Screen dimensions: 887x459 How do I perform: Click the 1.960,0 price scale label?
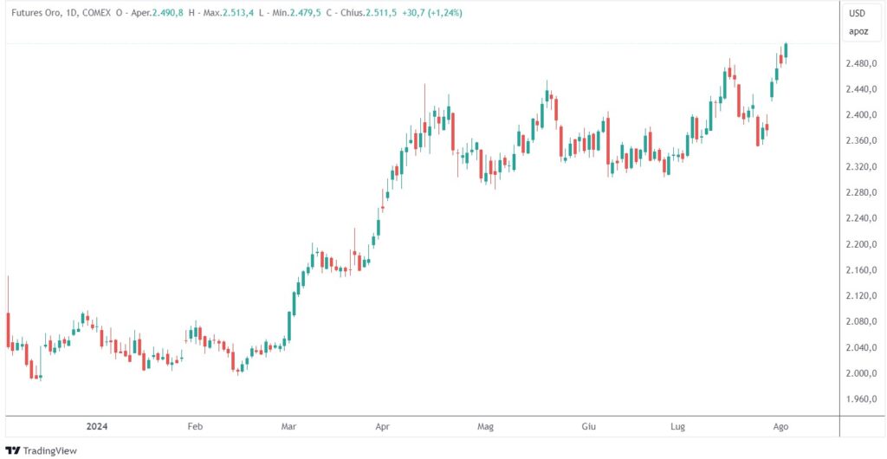tap(862, 399)
